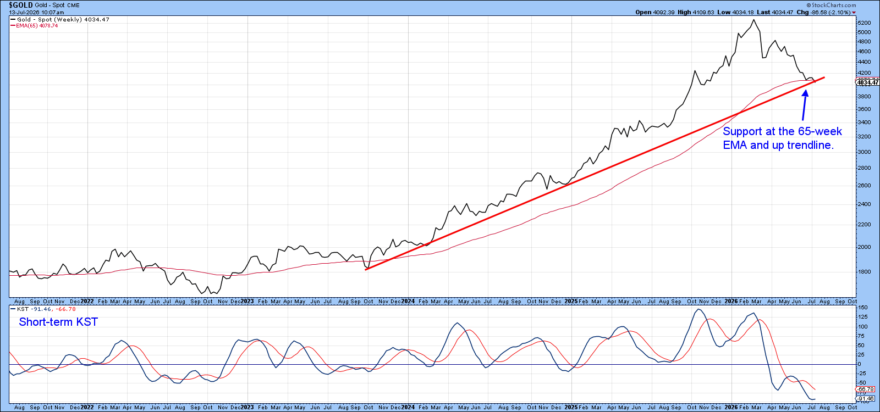Click the 5200 price axis label

tap(864, 23)
